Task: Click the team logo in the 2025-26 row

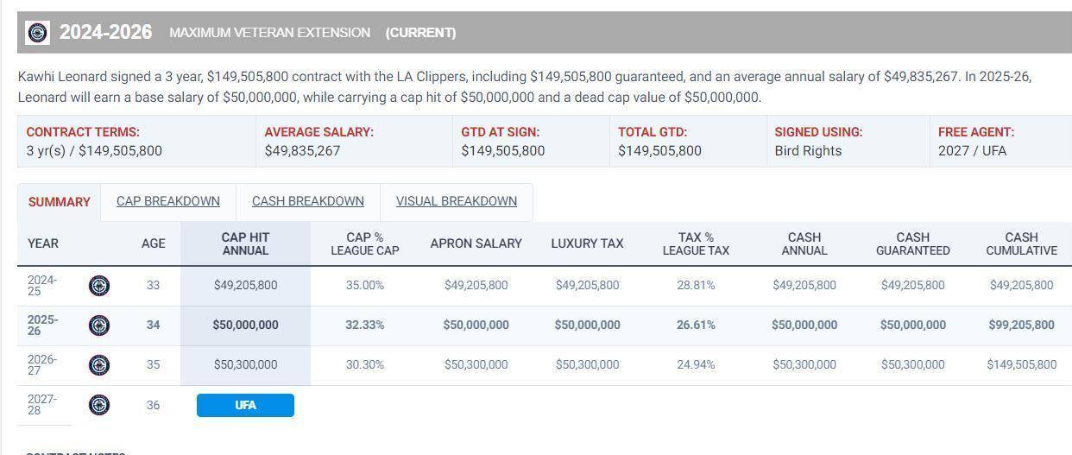Action: 99,325
